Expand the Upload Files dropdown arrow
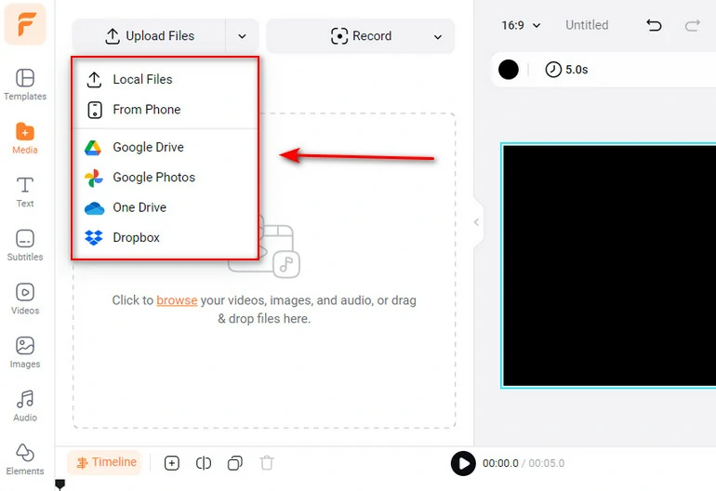The height and width of the screenshot is (491, 716). (242, 36)
